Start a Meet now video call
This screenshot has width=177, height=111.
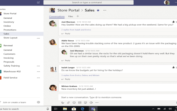(x=91, y=102)
